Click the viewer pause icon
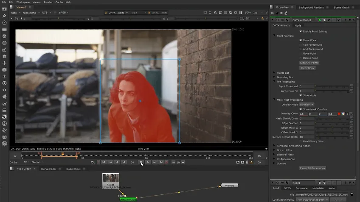Image resolution: width=360 pixels, height=202 pixels. point(241,13)
